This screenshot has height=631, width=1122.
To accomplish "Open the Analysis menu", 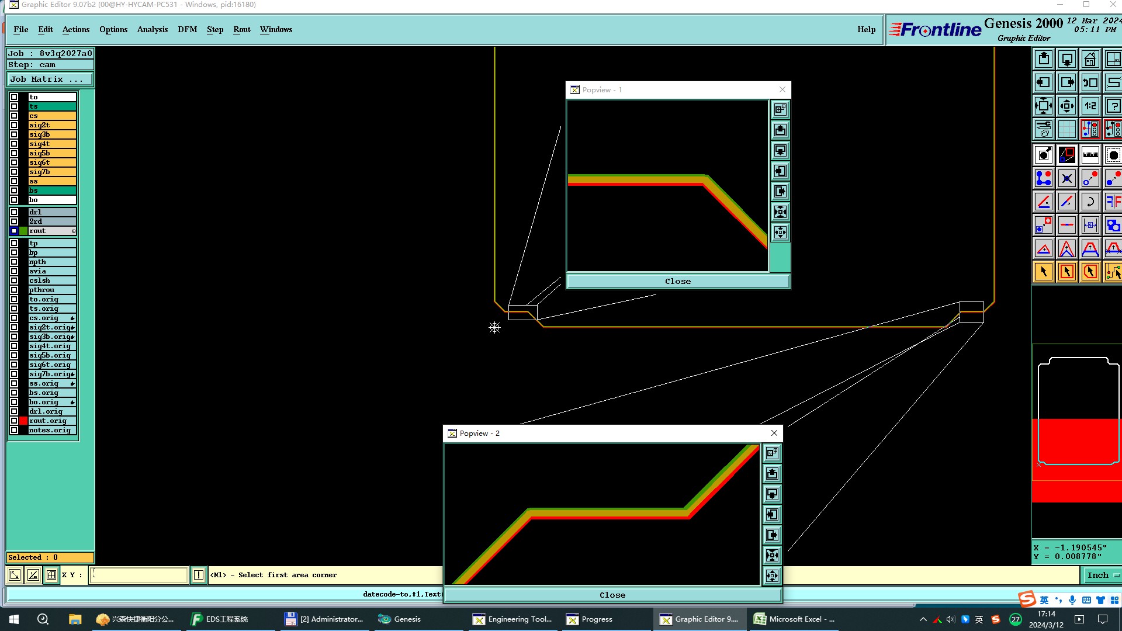I will (152, 29).
